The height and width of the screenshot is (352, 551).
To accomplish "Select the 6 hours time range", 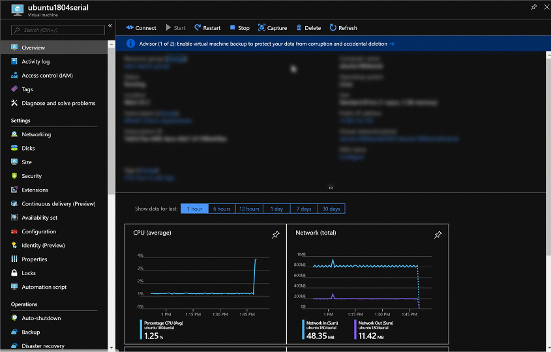I will tap(222, 209).
